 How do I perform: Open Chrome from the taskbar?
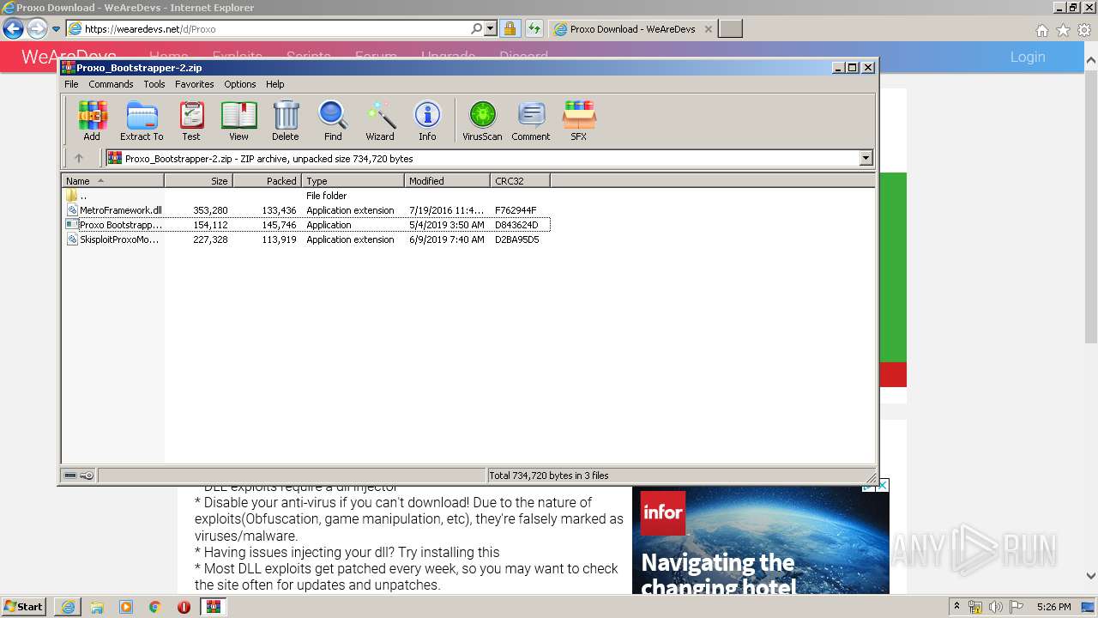click(154, 607)
